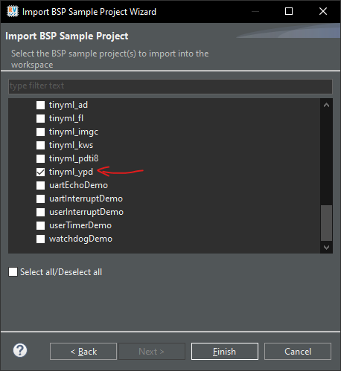Check the tinyml_kws checkbox
Screen dimensions: 341x371
tap(40, 145)
